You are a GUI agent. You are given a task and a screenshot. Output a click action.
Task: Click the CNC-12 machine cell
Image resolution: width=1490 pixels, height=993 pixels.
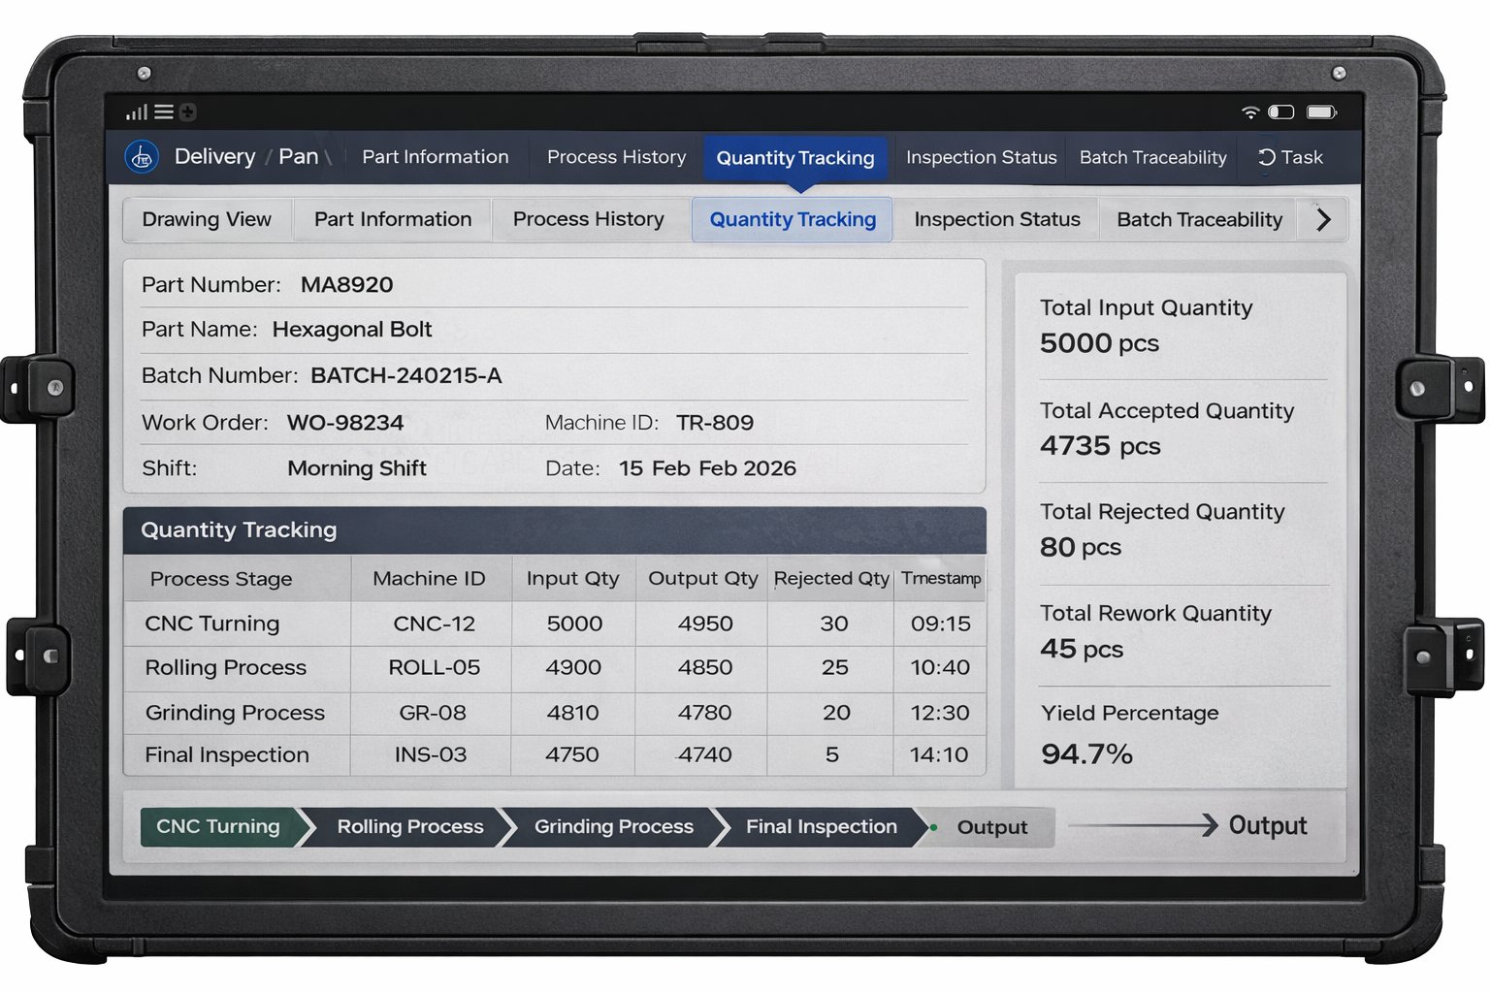point(434,624)
